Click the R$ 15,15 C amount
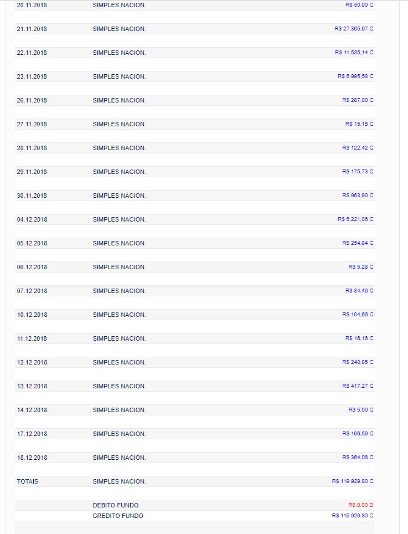The width and height of the screenshot is (408, 534). point(359,124)
